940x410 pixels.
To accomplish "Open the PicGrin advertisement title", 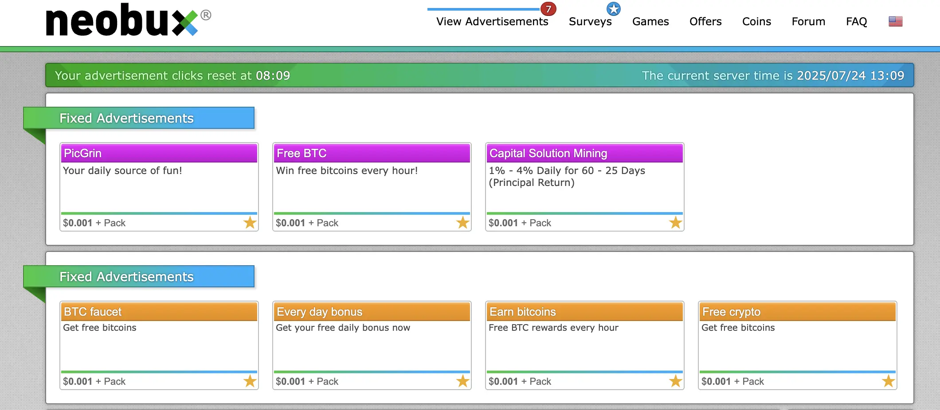I will (x=83, y=153).
